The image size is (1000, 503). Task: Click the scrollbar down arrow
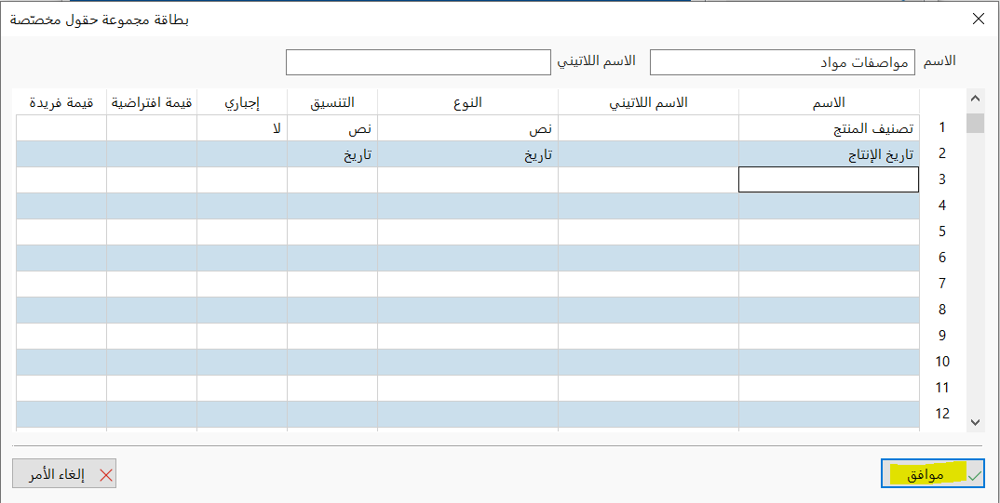coord(975,421)
